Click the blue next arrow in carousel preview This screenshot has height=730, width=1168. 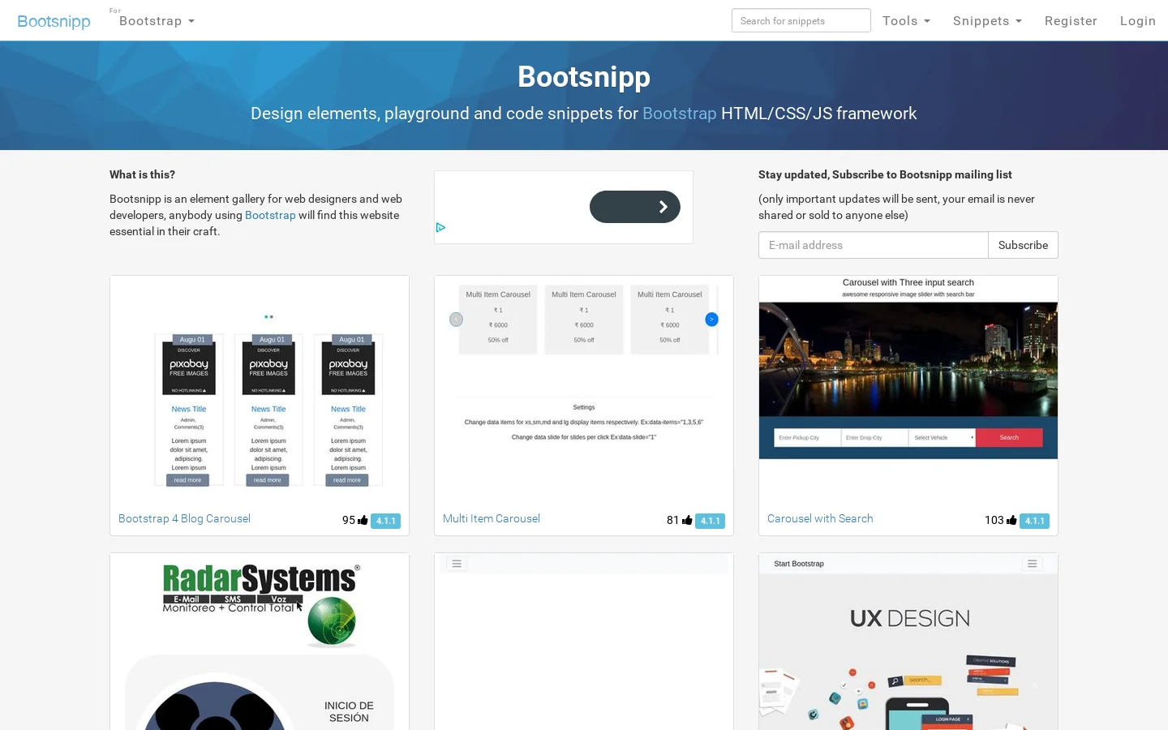[x=711, y=320]
